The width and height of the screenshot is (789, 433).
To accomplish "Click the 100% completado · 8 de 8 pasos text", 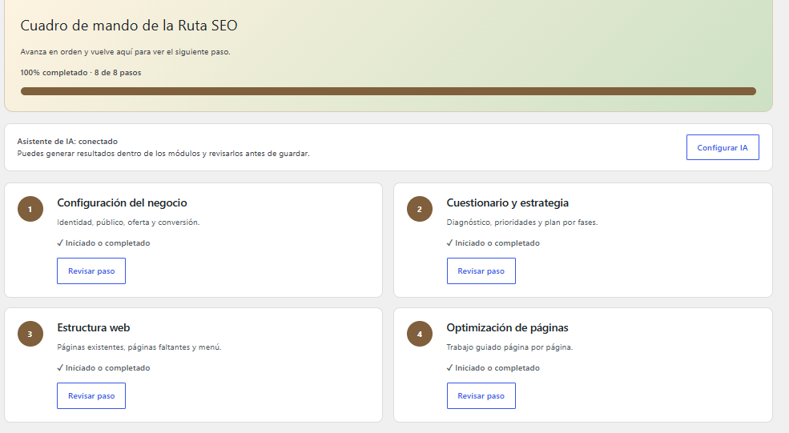I will tap(81, 72).
